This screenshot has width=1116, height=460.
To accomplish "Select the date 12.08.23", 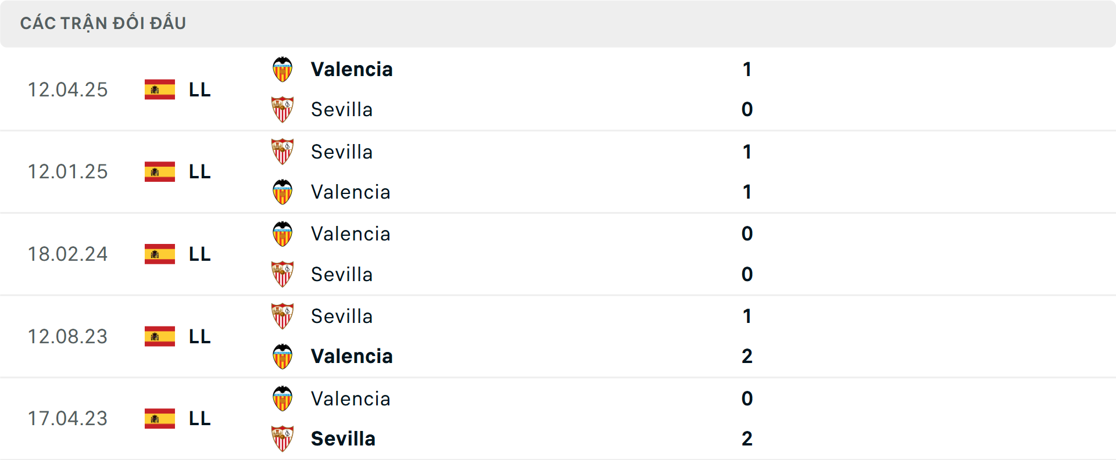I will tap(68, 336).
